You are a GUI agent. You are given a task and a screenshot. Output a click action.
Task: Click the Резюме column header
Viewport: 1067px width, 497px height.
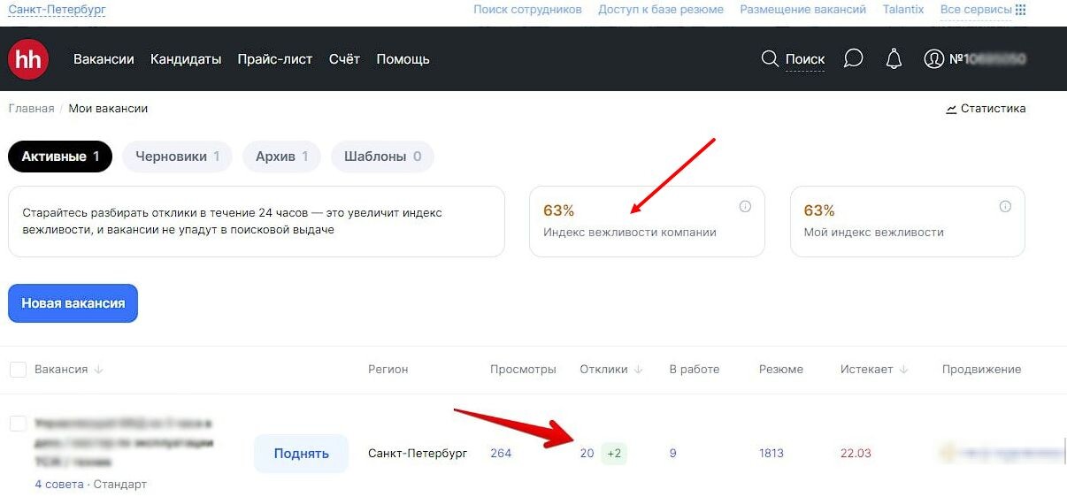[x=781, y=370]
